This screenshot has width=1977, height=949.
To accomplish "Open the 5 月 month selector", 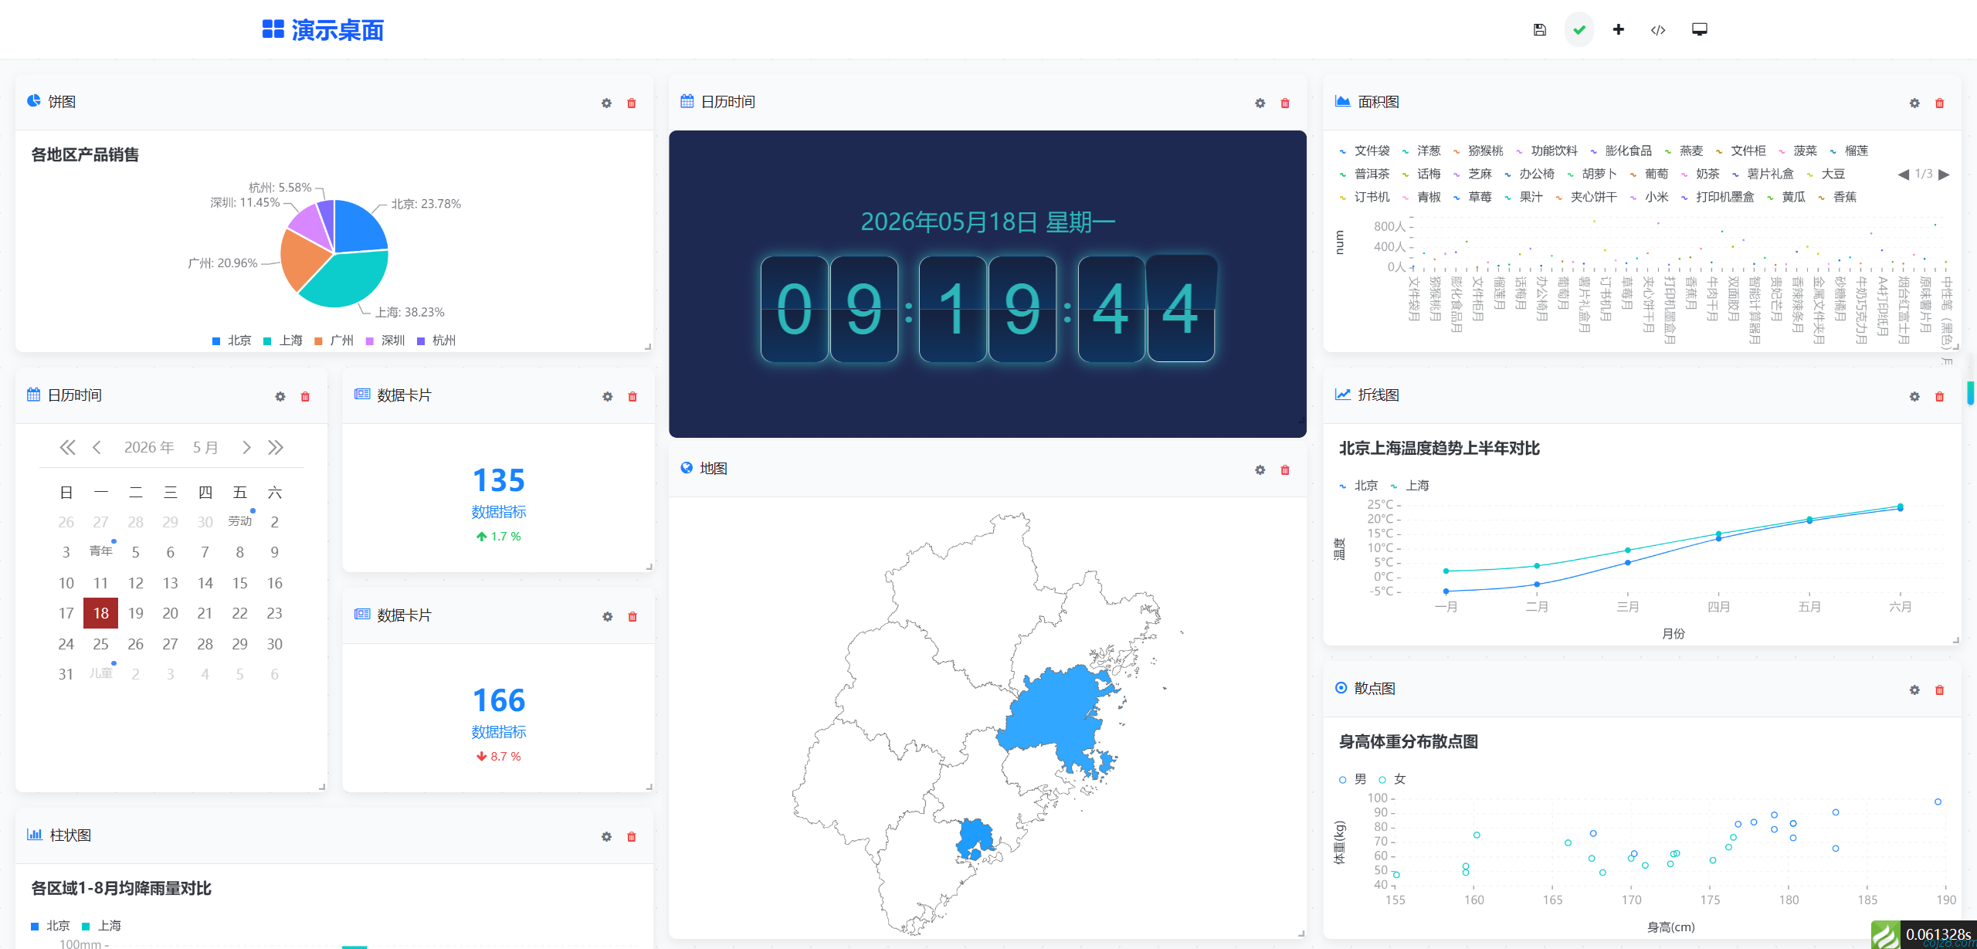I will click(x=205, y=448).
